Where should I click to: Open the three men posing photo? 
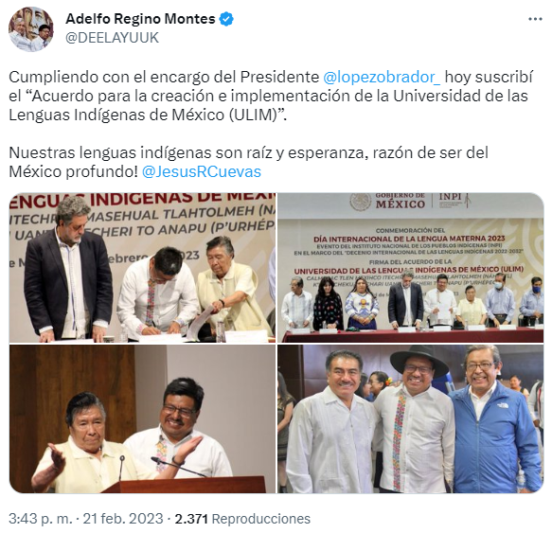411,419
